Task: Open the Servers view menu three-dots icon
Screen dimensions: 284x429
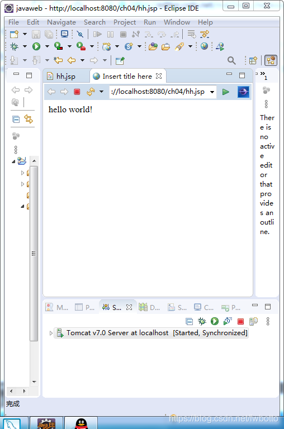Action: pyautogui.click(x=268, y=321)
